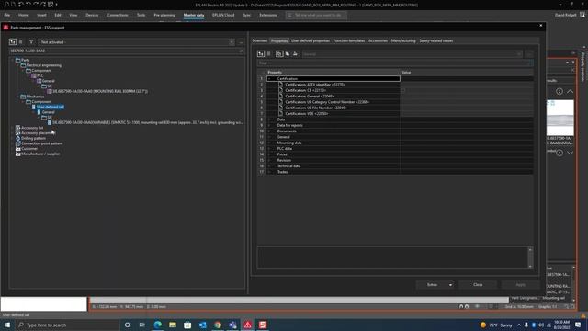Toggle the Certification: CE checkbox
The width and height of the screenshot is (588, 331).
click(x=403, y=90)
